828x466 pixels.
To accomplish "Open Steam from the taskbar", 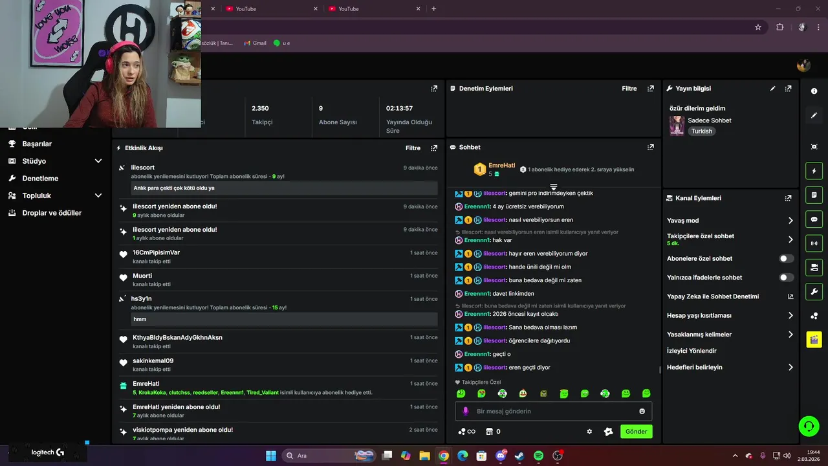I will 519,456.
